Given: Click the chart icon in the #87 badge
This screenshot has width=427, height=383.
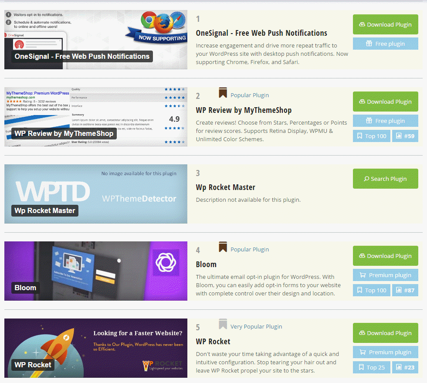Looking at the screenshot, I should click(399, 290).
